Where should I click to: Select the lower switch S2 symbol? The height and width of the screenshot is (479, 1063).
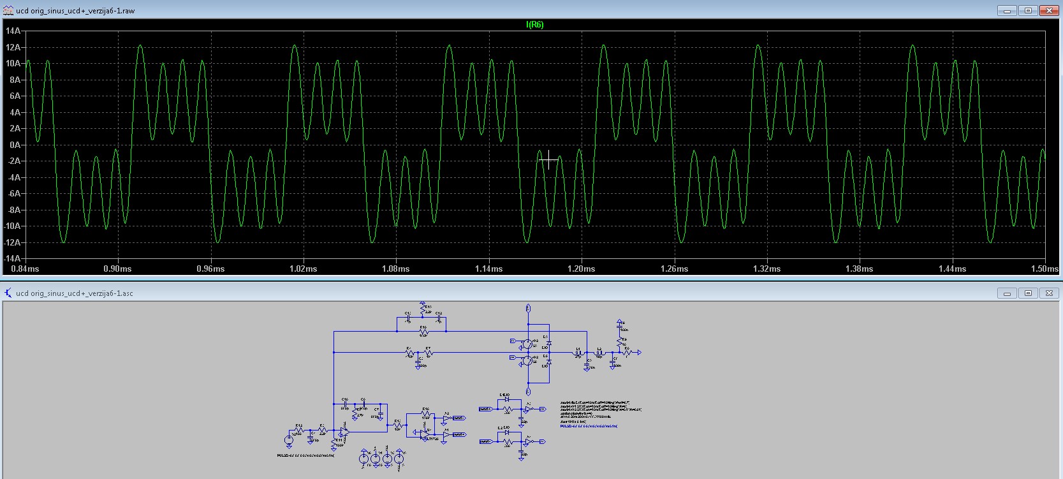click(x=527, y=361)
